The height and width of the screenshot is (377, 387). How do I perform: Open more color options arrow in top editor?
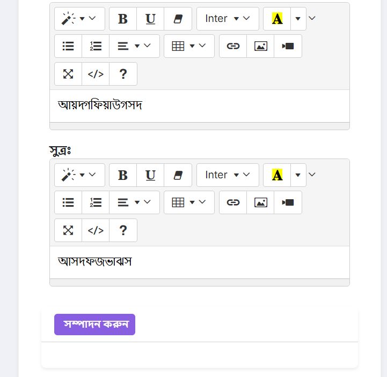pyautogui.click(x=298, y=19)
